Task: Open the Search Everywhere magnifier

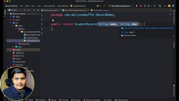Action: pyautogui.click(x=165, y=6)
